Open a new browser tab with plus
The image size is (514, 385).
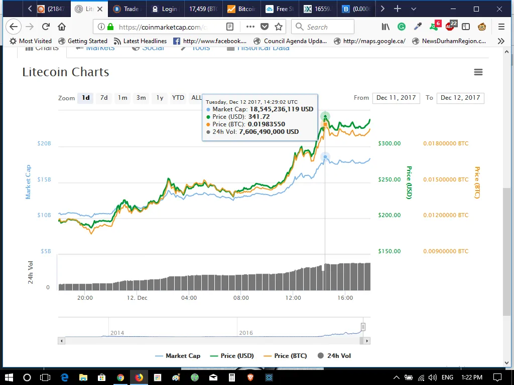pos(398,9)
